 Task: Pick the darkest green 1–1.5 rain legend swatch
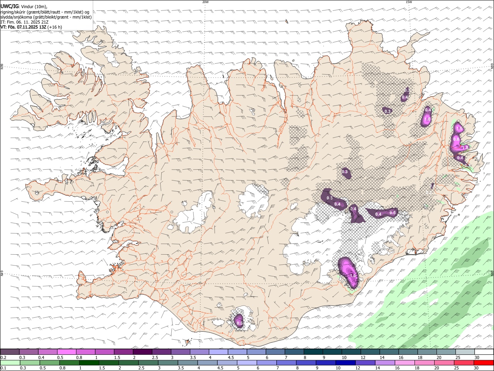coord(89,362)
